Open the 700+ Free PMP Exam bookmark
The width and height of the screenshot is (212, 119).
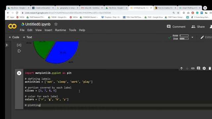point(132,17)
